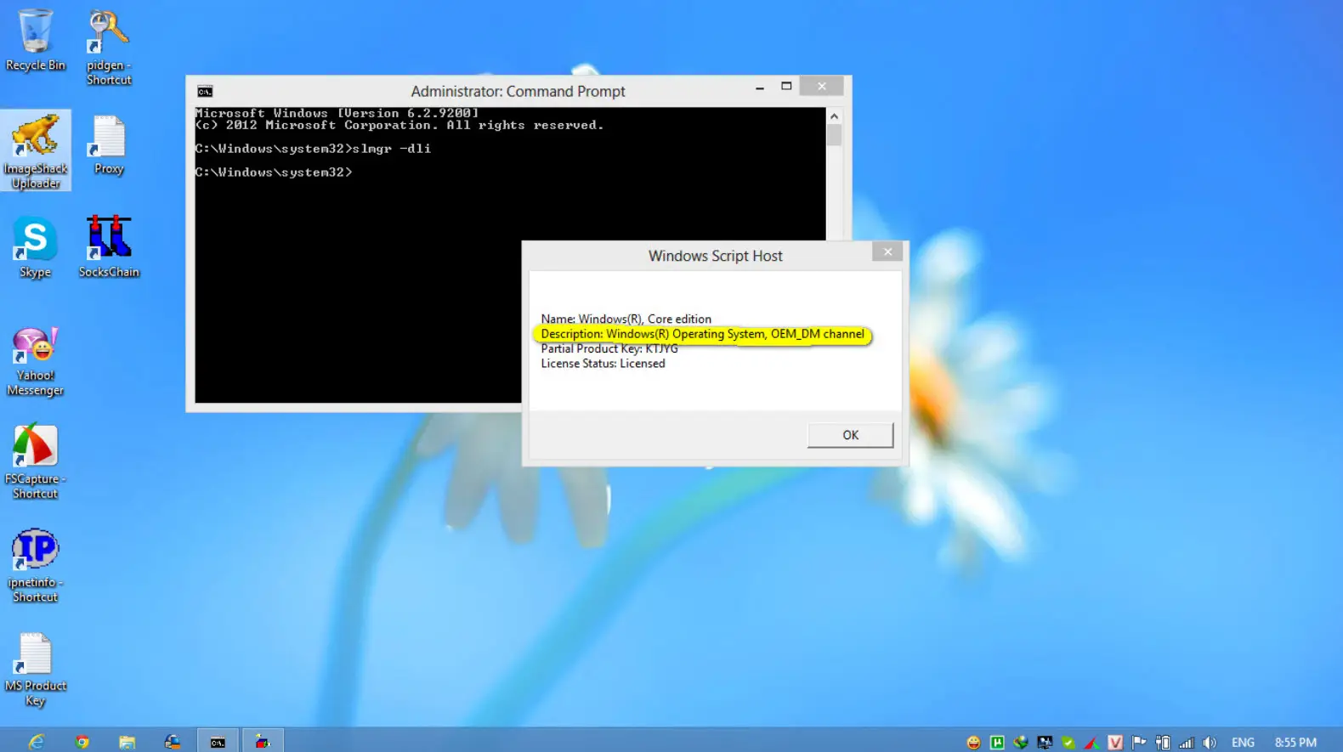
Task: Select the Skype desktop icon
Action: tap(35, 247)
